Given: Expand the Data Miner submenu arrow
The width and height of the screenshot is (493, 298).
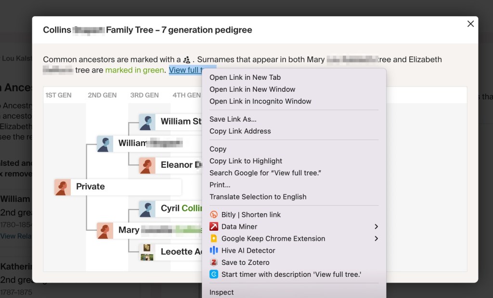Looking at the screenshot, I should point(376,227).
